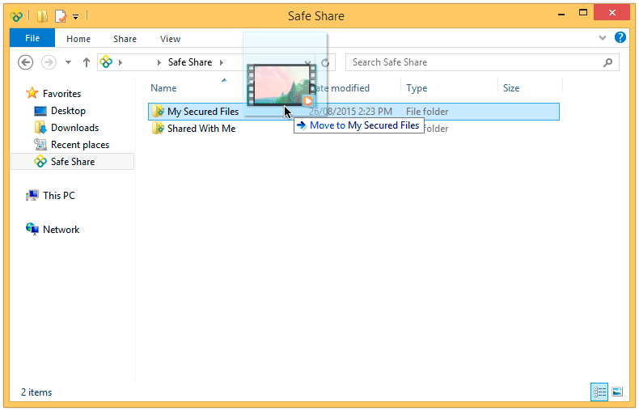The image size is (639, 411).
Task: Switch to the Home ribbon tab
Action: 78,39
